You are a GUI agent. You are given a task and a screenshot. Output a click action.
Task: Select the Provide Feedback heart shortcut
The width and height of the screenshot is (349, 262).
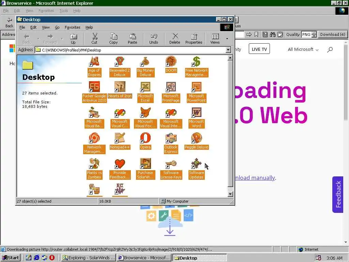click(120, 169)
